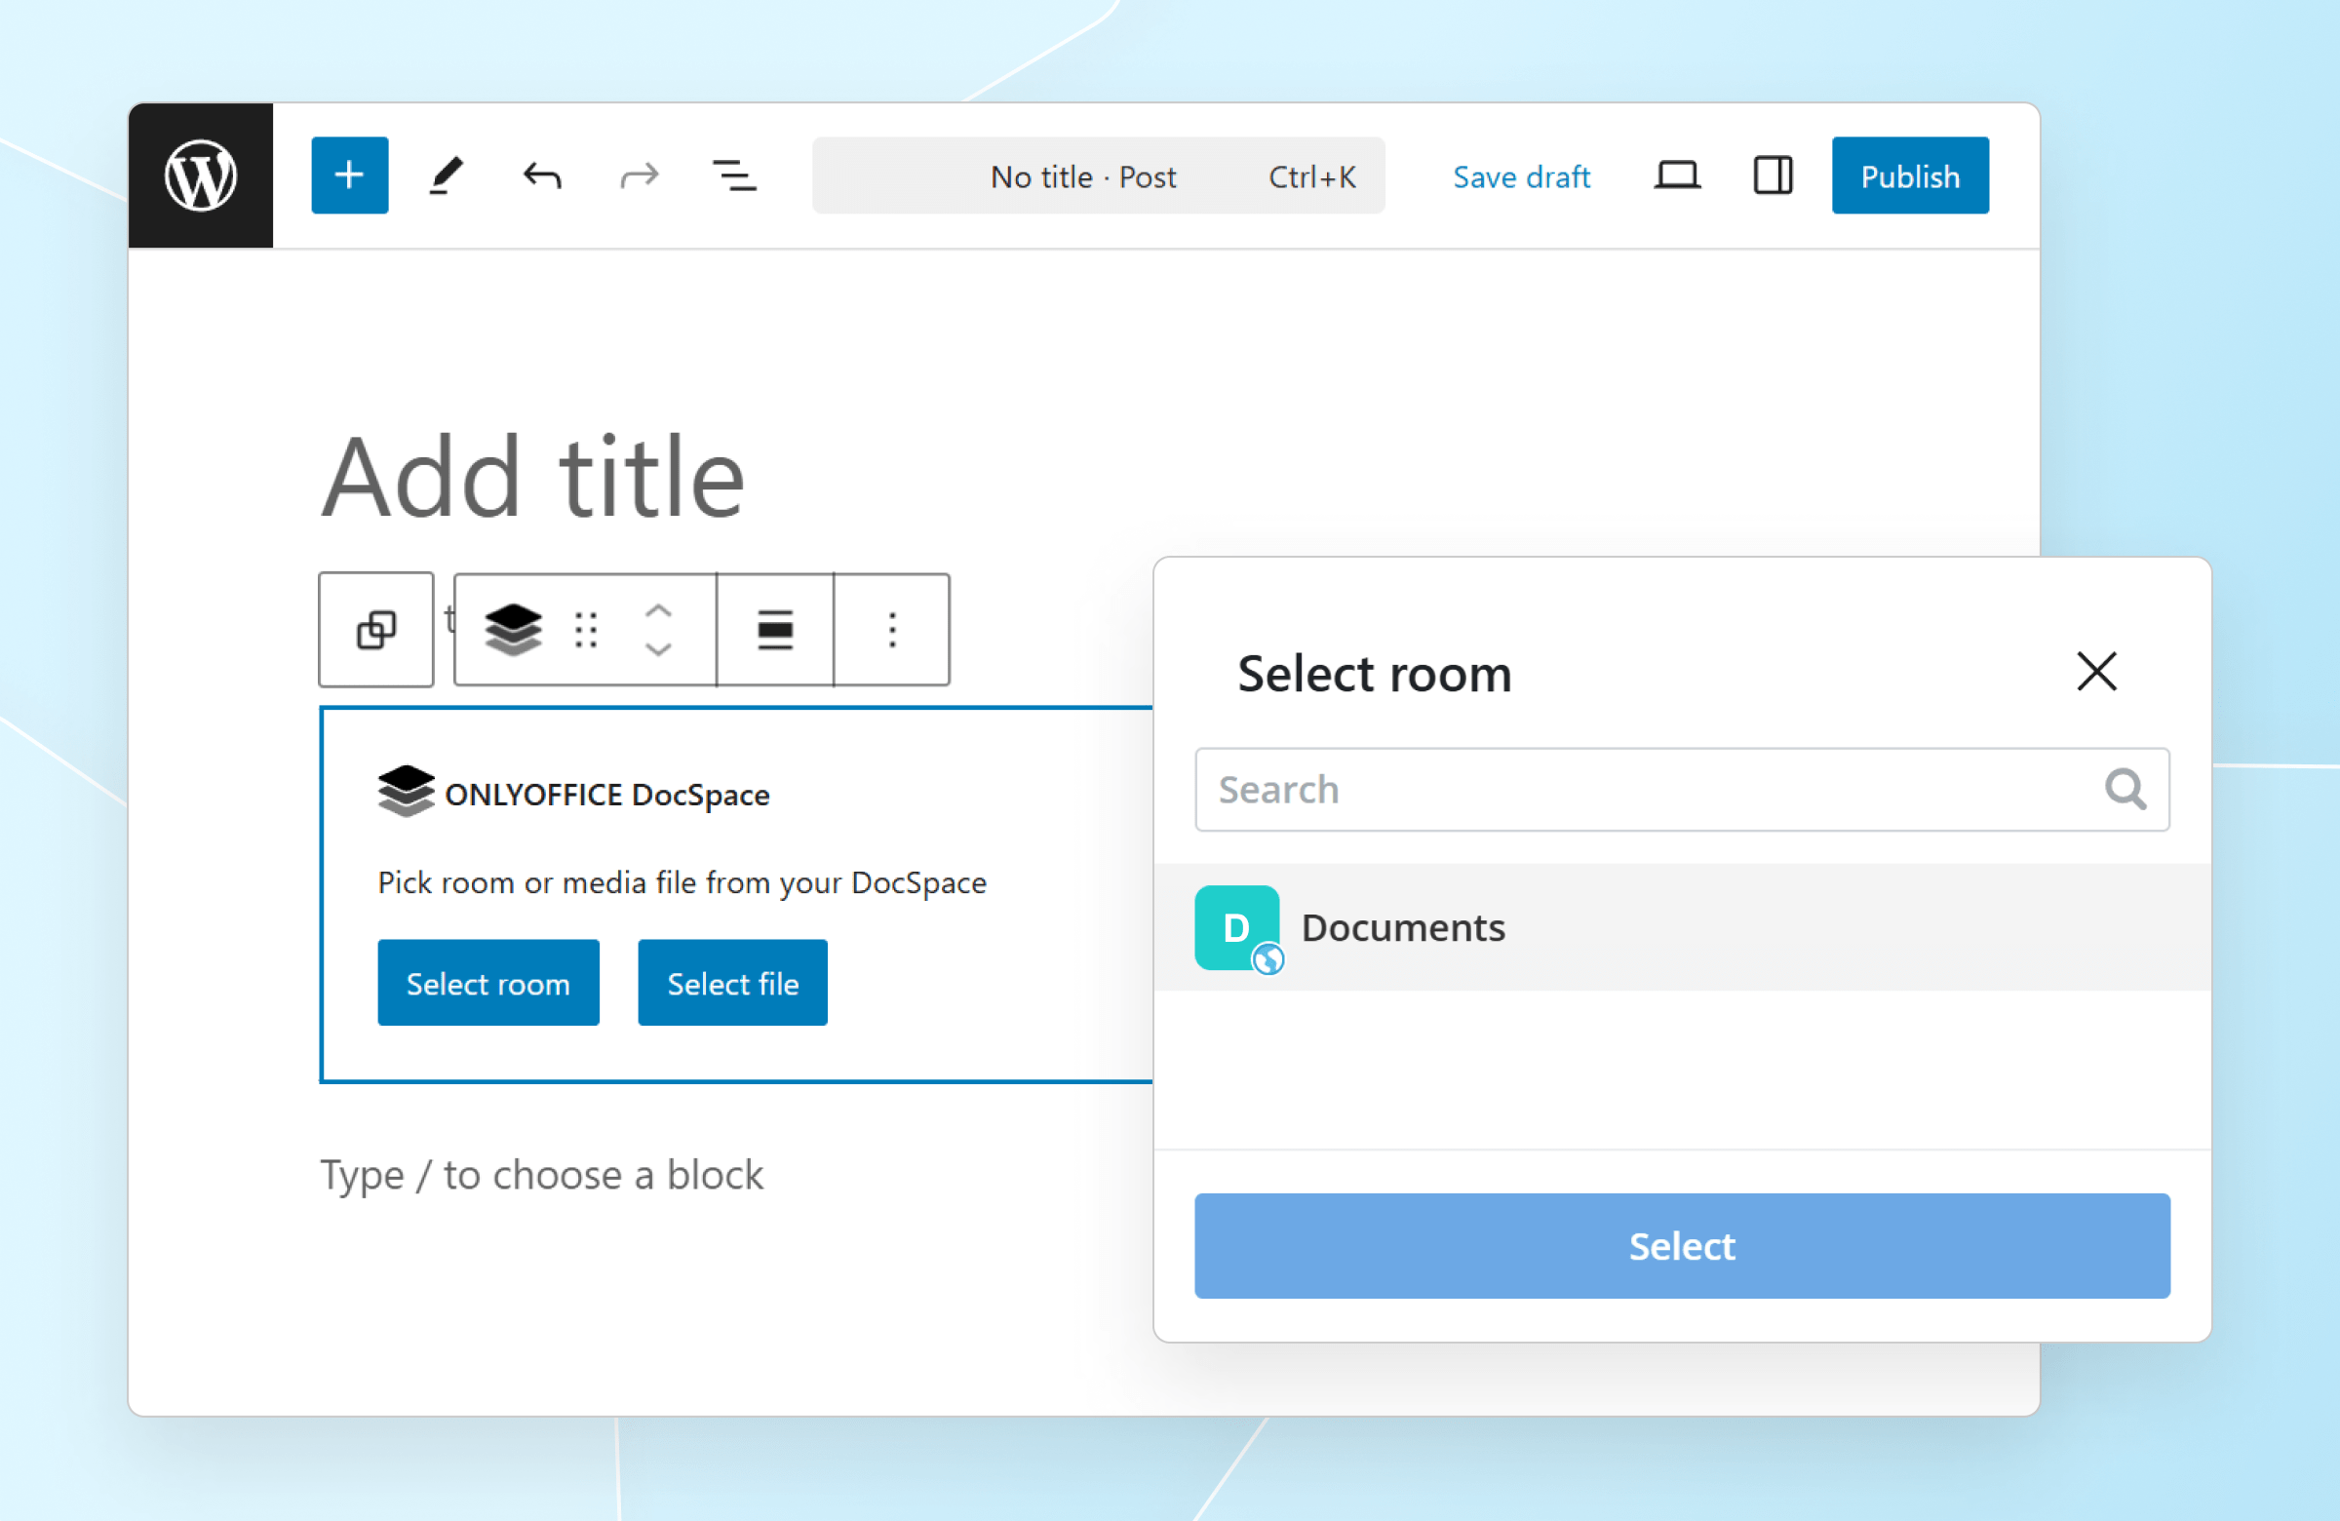The image size is (2340, 1521).
Task: Select the parent block icon in block toolbar
Action: (375, 629)
